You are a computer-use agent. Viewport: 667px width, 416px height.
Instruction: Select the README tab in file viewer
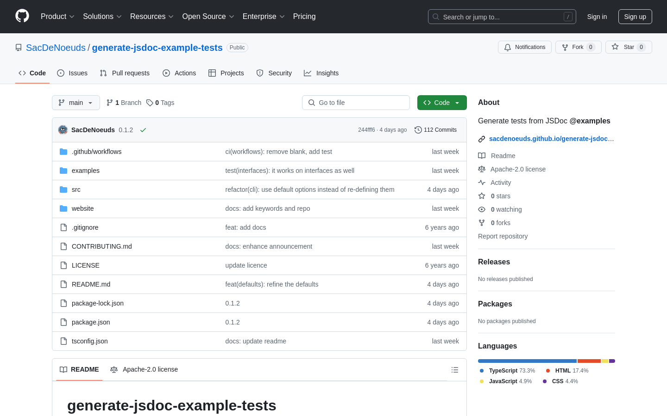pyautogui.click(x=79, y=369)
